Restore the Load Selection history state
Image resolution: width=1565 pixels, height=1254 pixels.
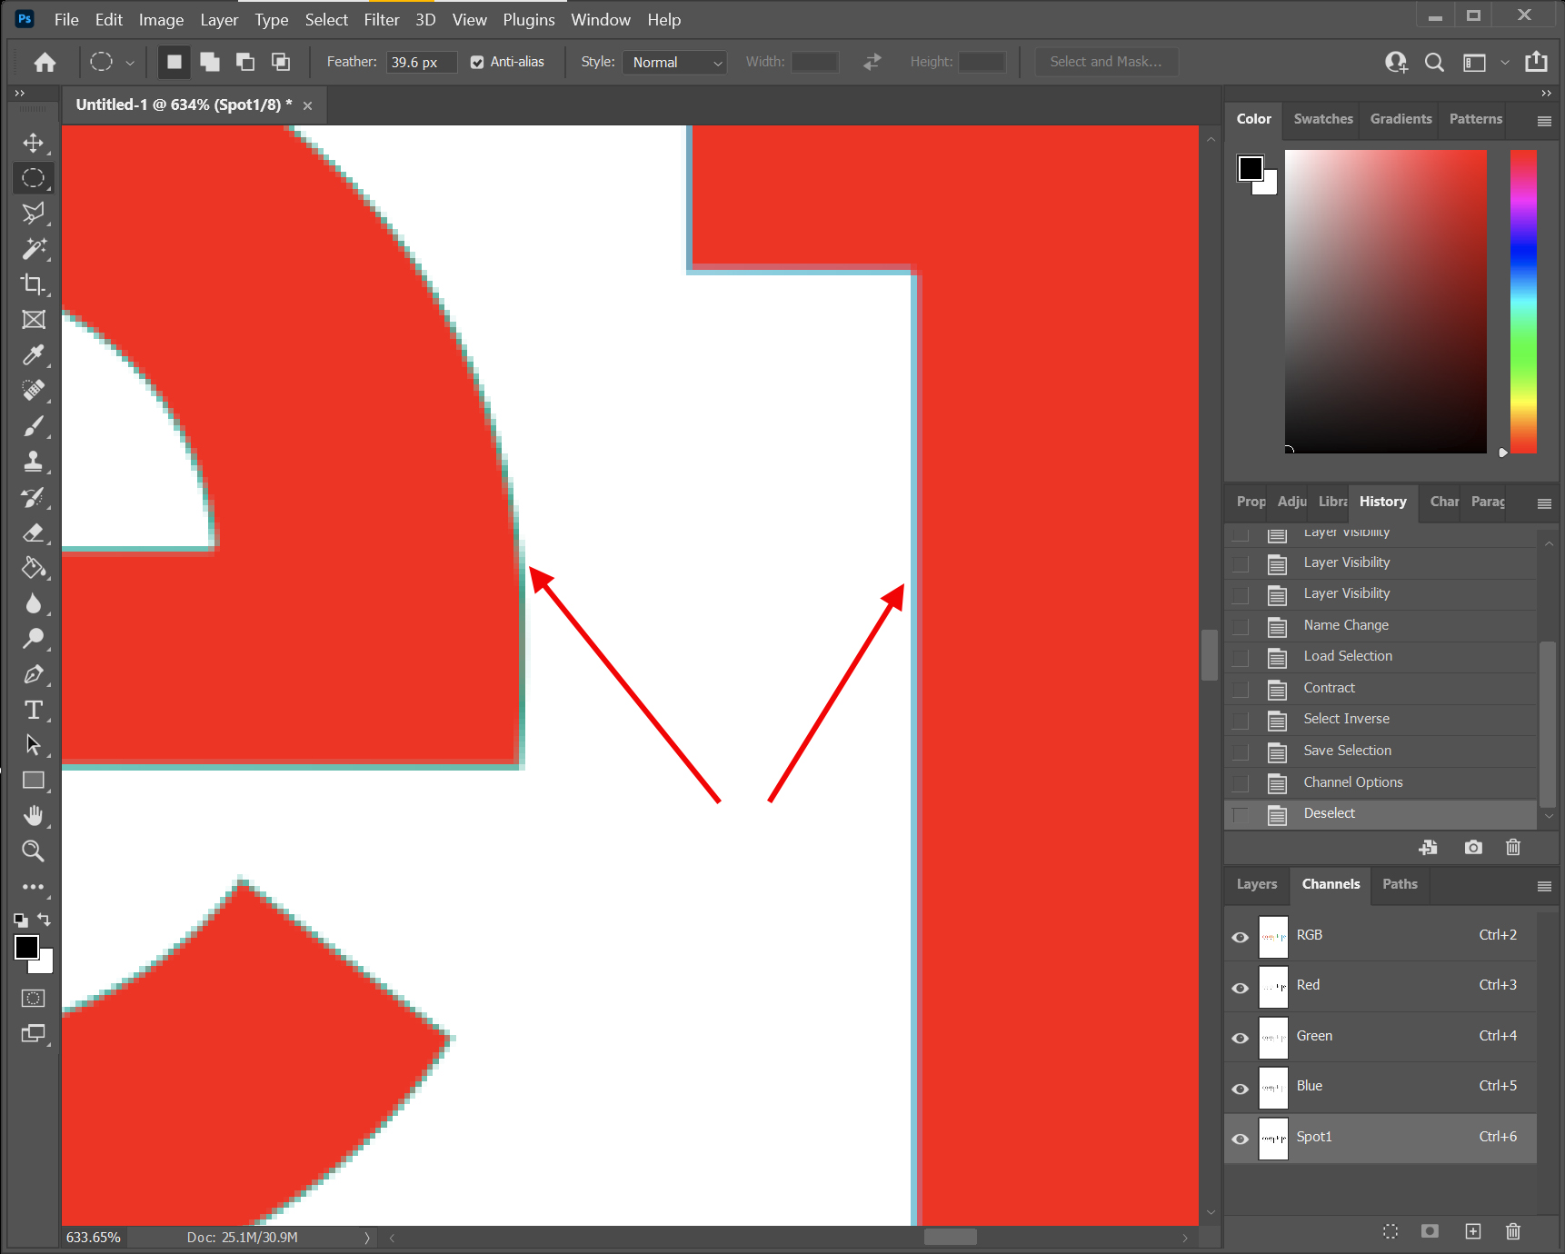[x=1348, y=656]
